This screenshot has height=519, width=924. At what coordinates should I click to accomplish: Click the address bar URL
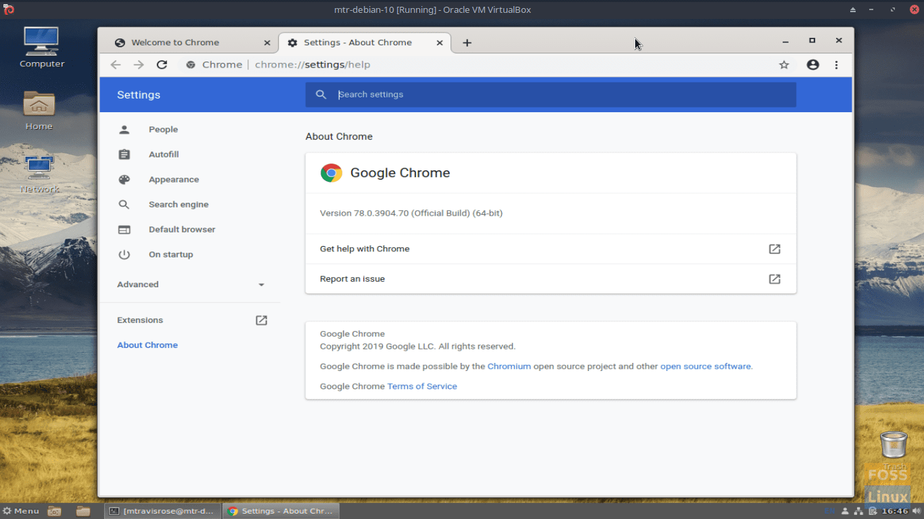(313, 65)
